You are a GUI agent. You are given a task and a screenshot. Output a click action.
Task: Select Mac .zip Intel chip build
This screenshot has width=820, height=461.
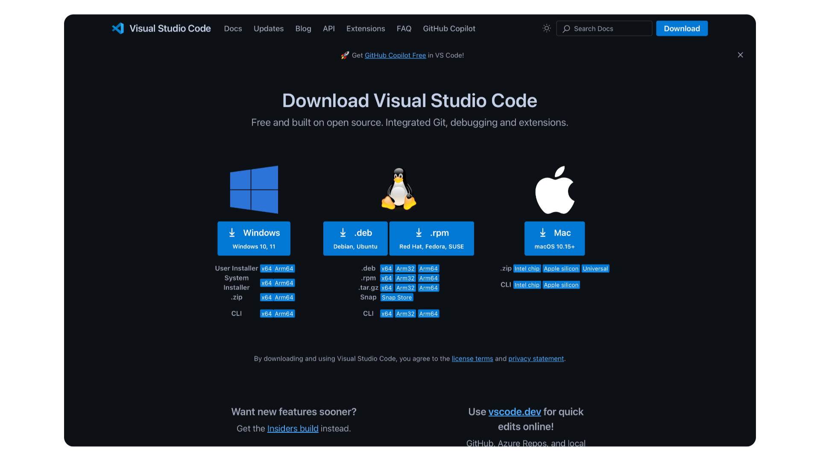[527, 269]
